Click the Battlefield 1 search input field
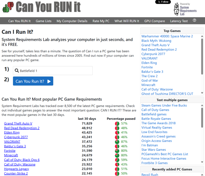 (53, 71)
